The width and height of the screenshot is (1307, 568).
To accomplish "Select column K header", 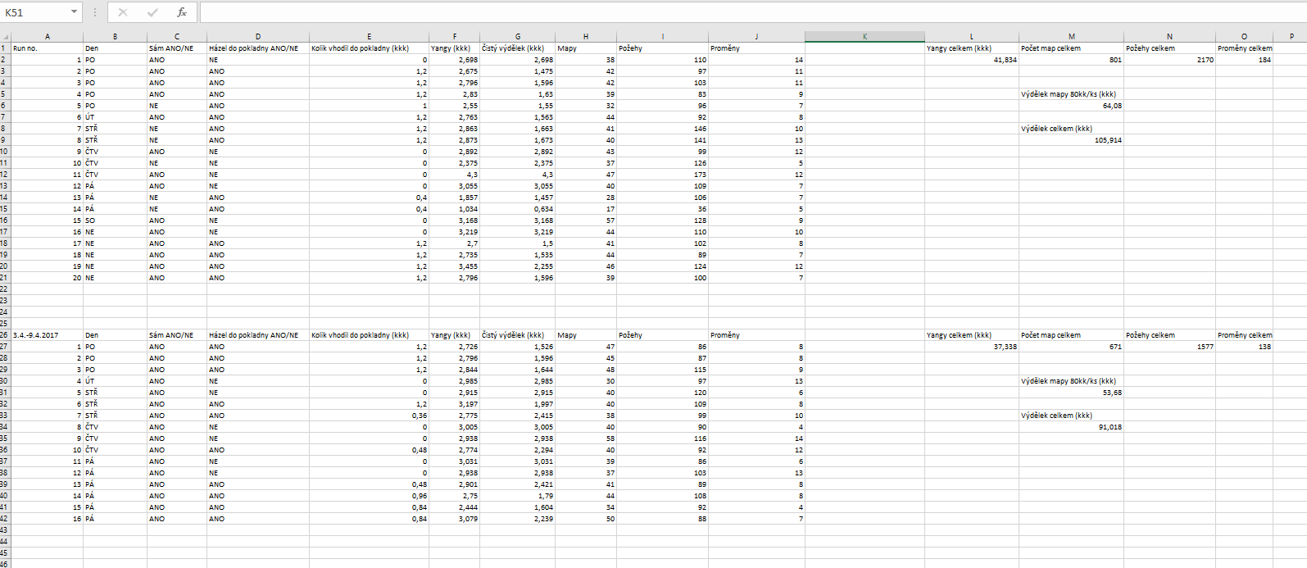I will point(865,37).
